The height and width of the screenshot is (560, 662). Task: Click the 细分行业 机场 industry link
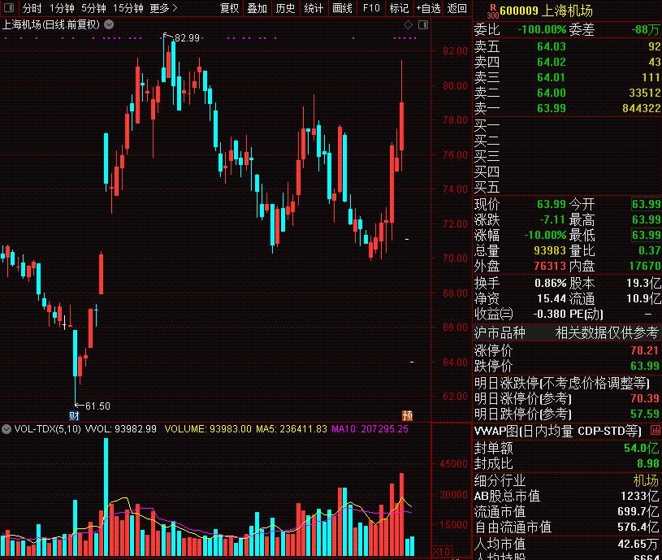[x=646, y=480]
